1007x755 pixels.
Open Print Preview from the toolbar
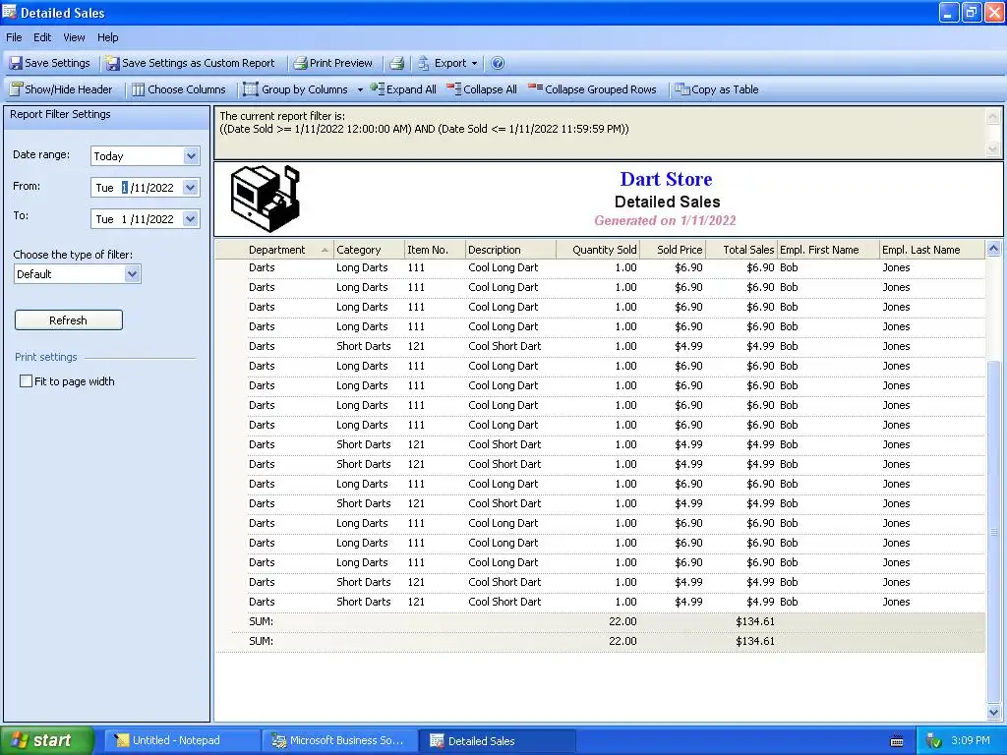click(332, 63)
